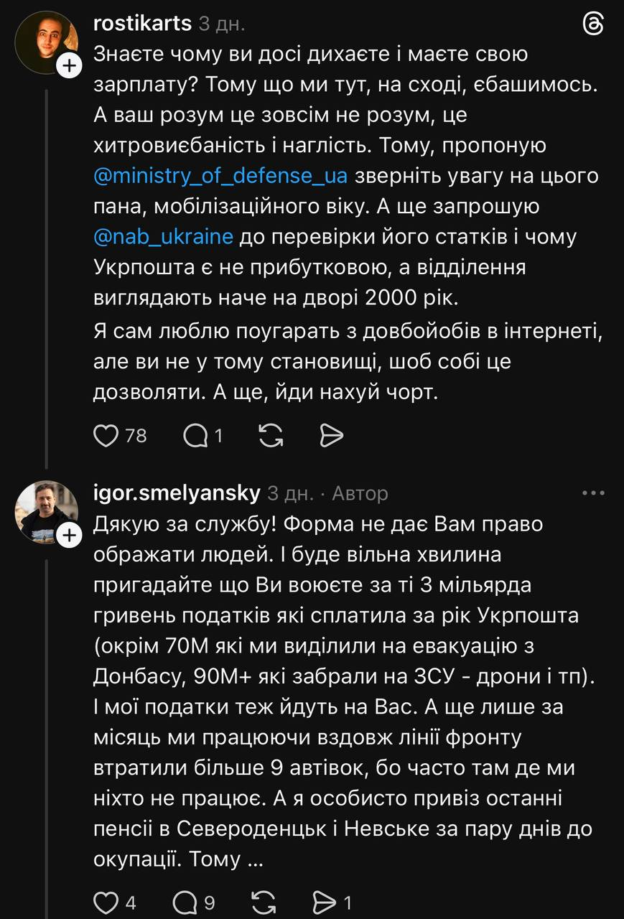Share the rostikarts post
This screenshot has width=624, height=919.
331,435
